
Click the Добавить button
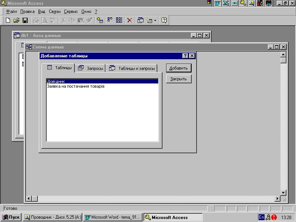tap(179, 68)
